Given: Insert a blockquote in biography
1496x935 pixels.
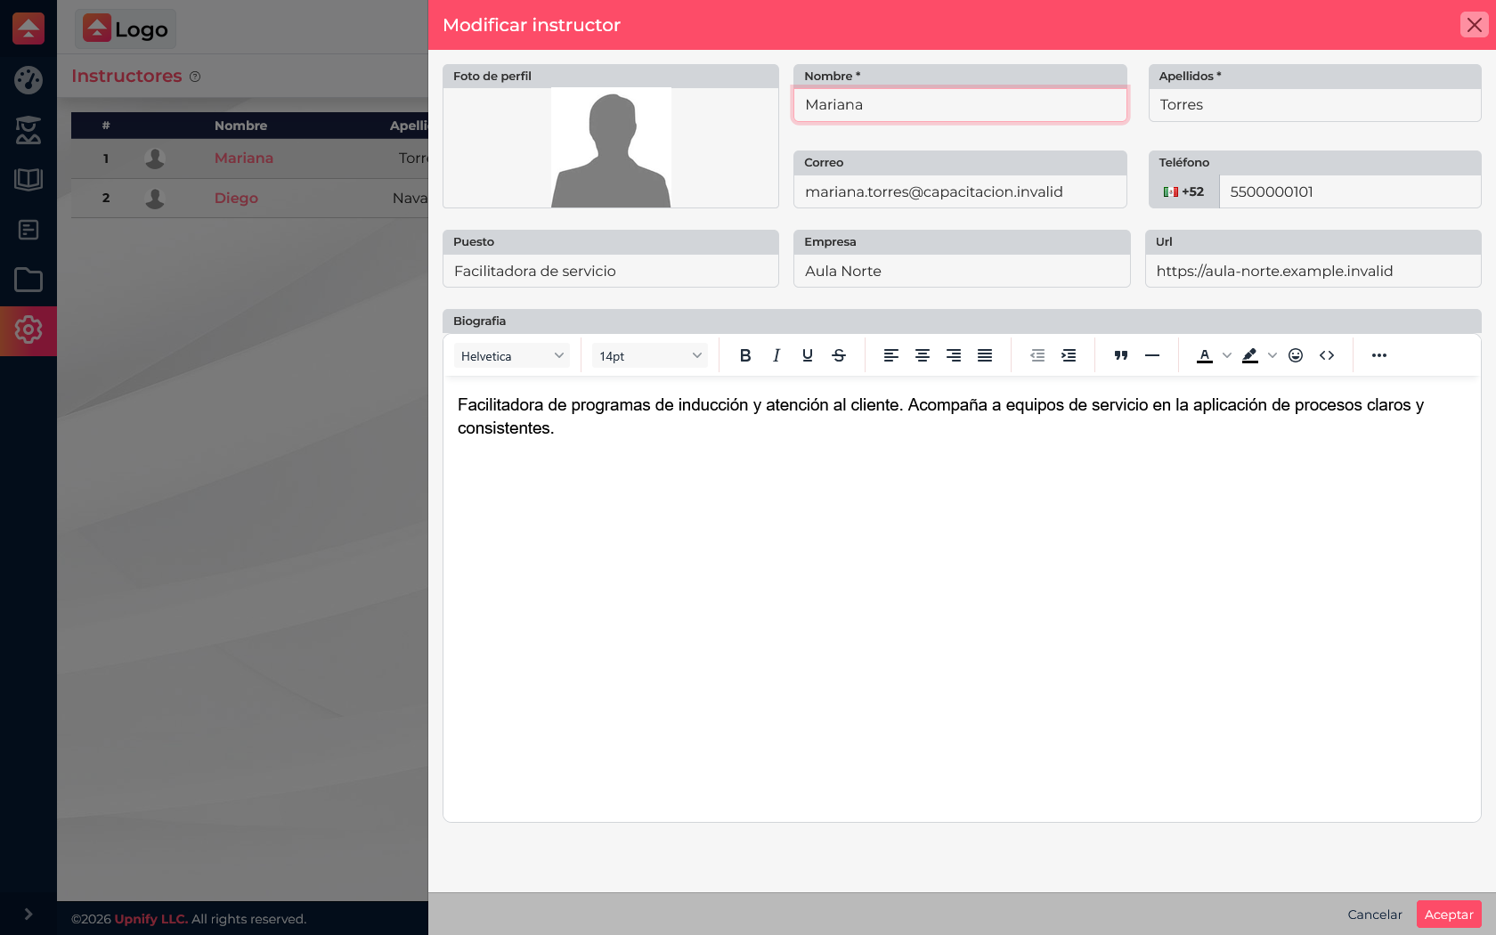Looking at the screenshot, I should [x=1121, y=355].
